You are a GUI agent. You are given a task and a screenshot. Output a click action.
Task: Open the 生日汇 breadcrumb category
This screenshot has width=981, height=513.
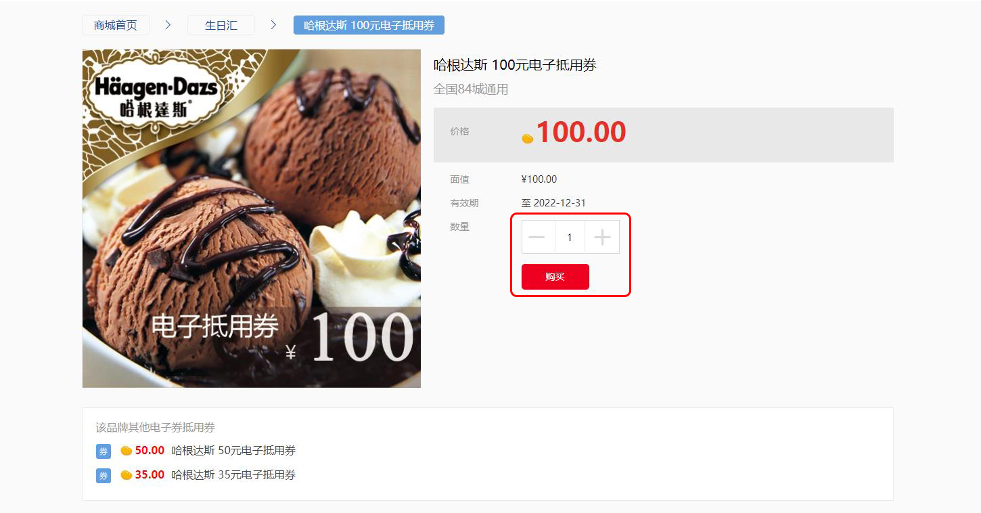click(221, 25)
